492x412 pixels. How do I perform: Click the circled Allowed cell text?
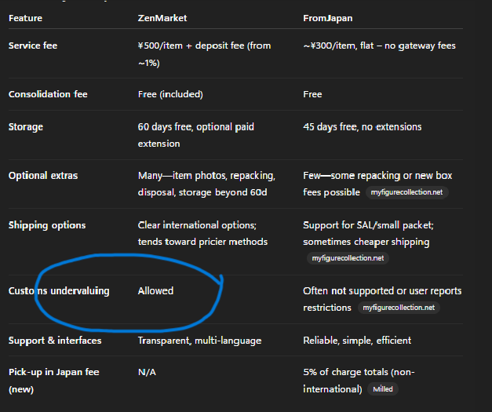point(155,291)
